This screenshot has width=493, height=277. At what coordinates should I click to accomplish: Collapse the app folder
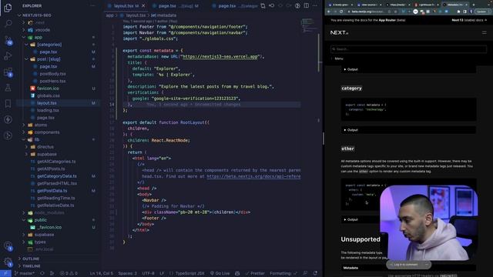point(39,37)
